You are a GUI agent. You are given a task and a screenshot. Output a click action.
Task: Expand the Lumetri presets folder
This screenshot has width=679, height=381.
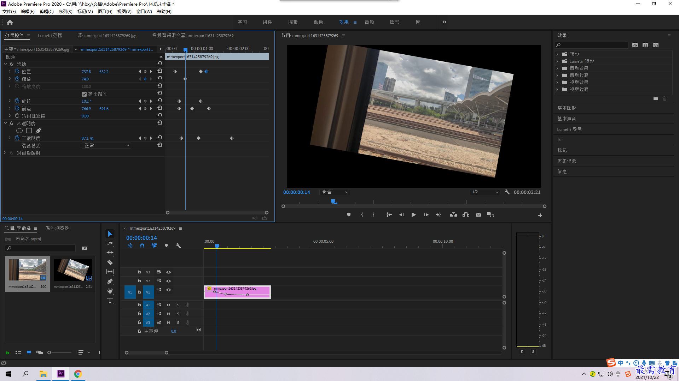click(557, 61)
